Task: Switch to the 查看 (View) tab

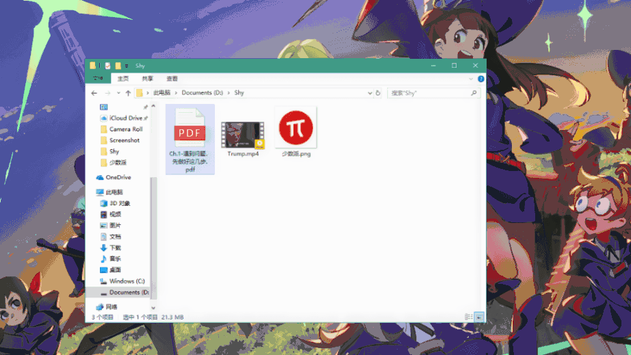Action: pos(172,79)
